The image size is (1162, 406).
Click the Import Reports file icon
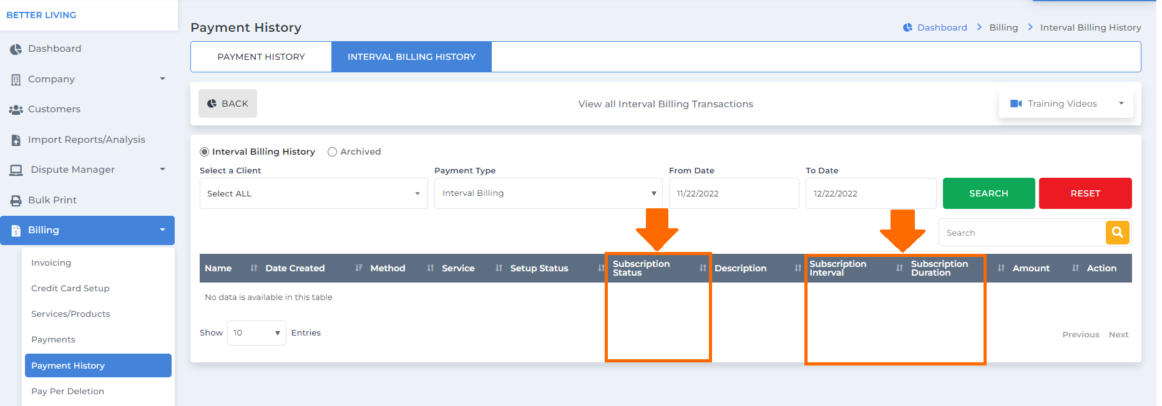pyautogui.click(x=16, y=140)
